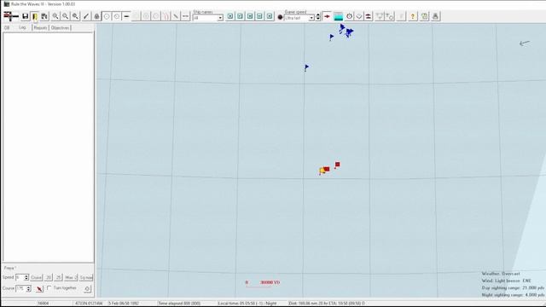Select the yellow-highlighted ship marker on map
Screen dimensions: 546x307
coord(322,171)
